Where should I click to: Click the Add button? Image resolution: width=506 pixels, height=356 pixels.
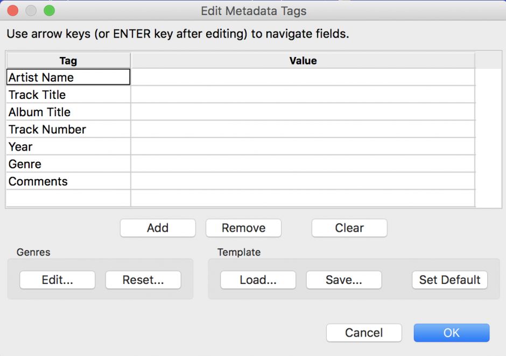[157, 228]
